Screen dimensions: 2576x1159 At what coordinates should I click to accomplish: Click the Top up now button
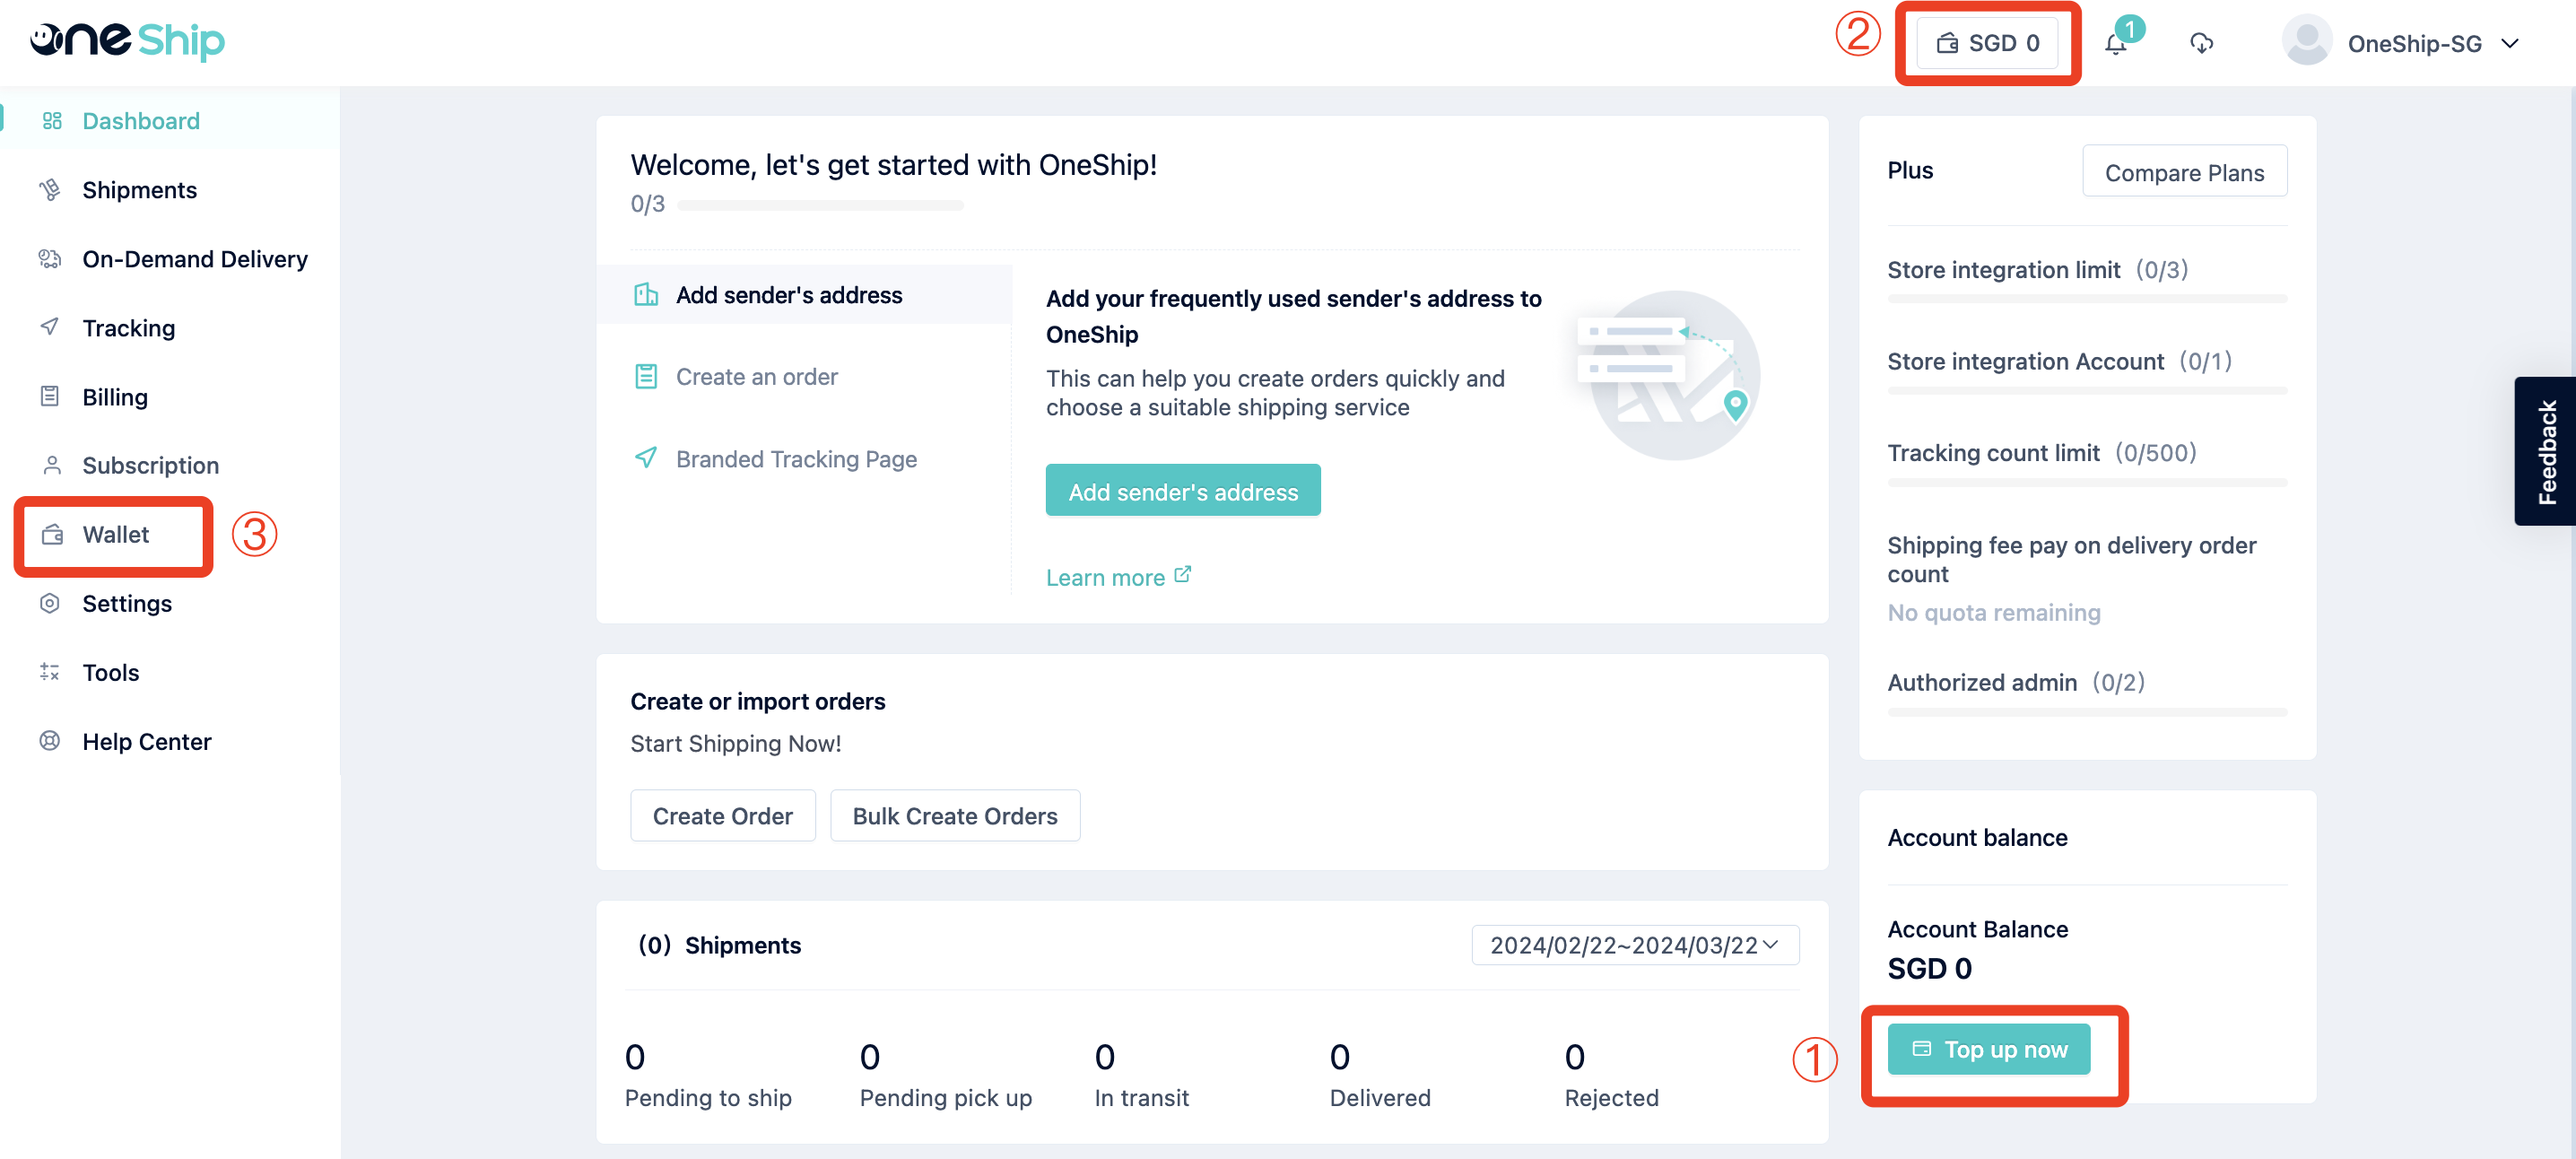[1988, 1049]
